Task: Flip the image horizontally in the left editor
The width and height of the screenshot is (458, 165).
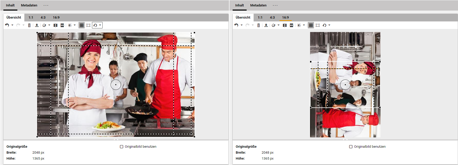Action: (55, 25)
